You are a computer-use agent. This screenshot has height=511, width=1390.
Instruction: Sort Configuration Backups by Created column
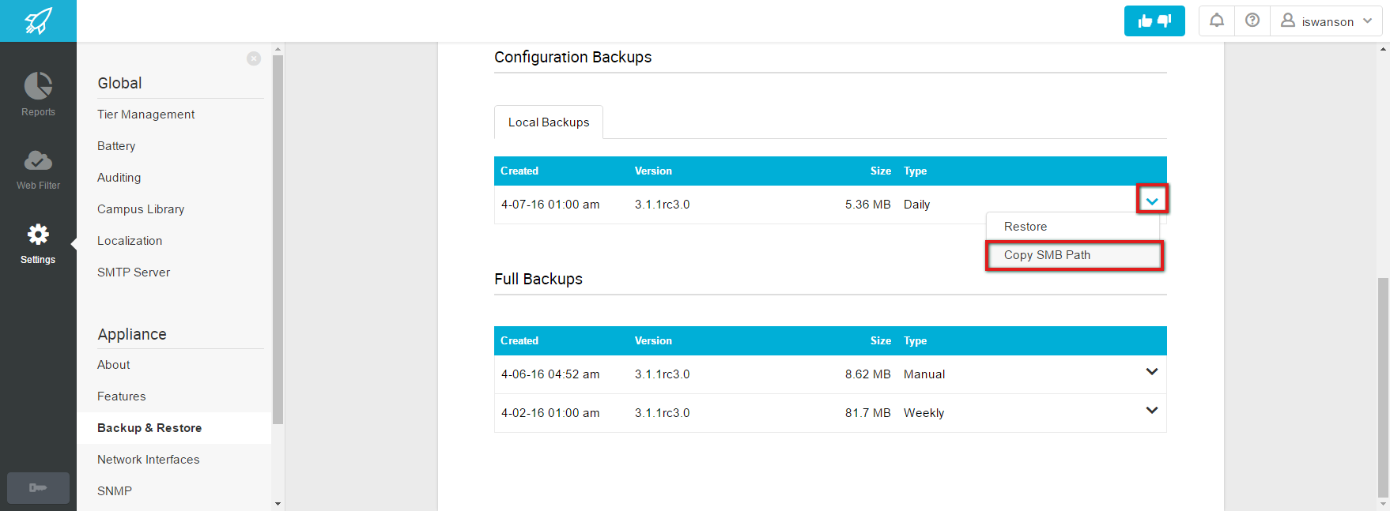(519, 171)
